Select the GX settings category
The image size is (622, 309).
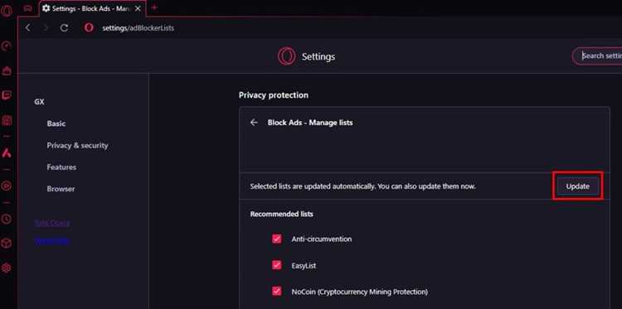pos(39,102)
